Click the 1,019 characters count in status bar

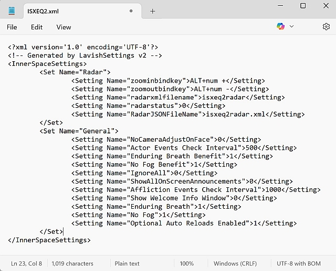tap(72, 264)
